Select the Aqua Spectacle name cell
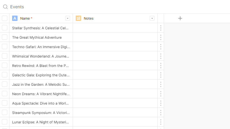Viewport: 230px width, 129px height. 41,103
